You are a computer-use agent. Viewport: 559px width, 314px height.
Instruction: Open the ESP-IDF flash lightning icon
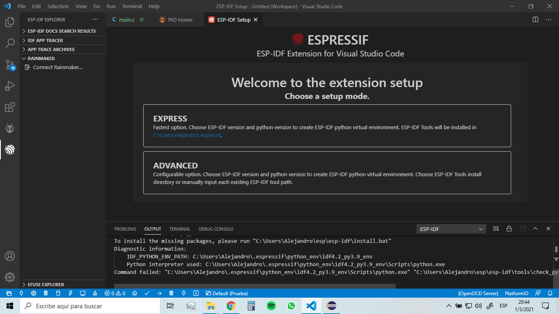[70, 293]
